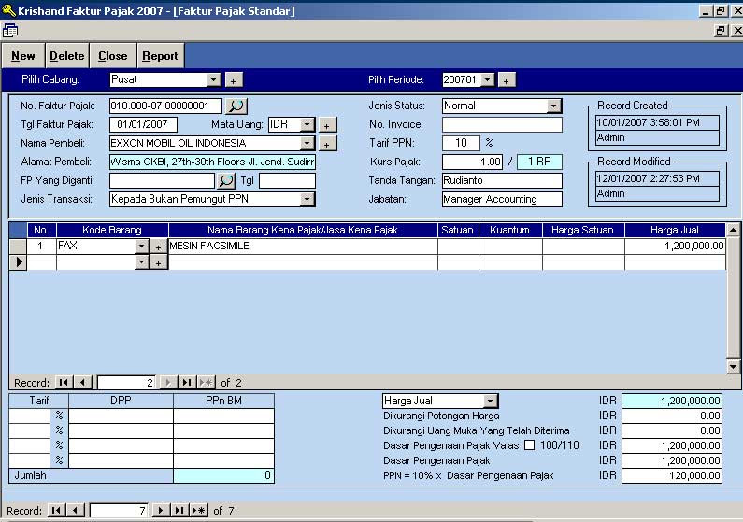Go to previous invoice record in bottom navigator
The height and width of the screenshot is (522, 743).
76,510
